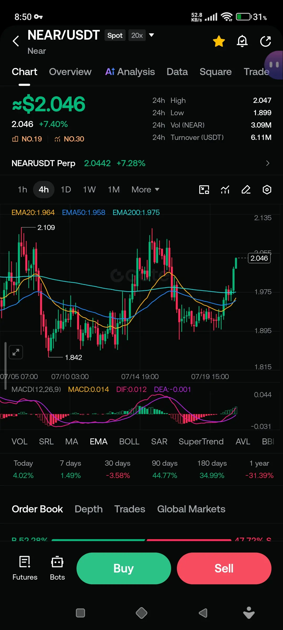283x630 pixels.
Task: Open the Square tab
Action: pos(216,72)
